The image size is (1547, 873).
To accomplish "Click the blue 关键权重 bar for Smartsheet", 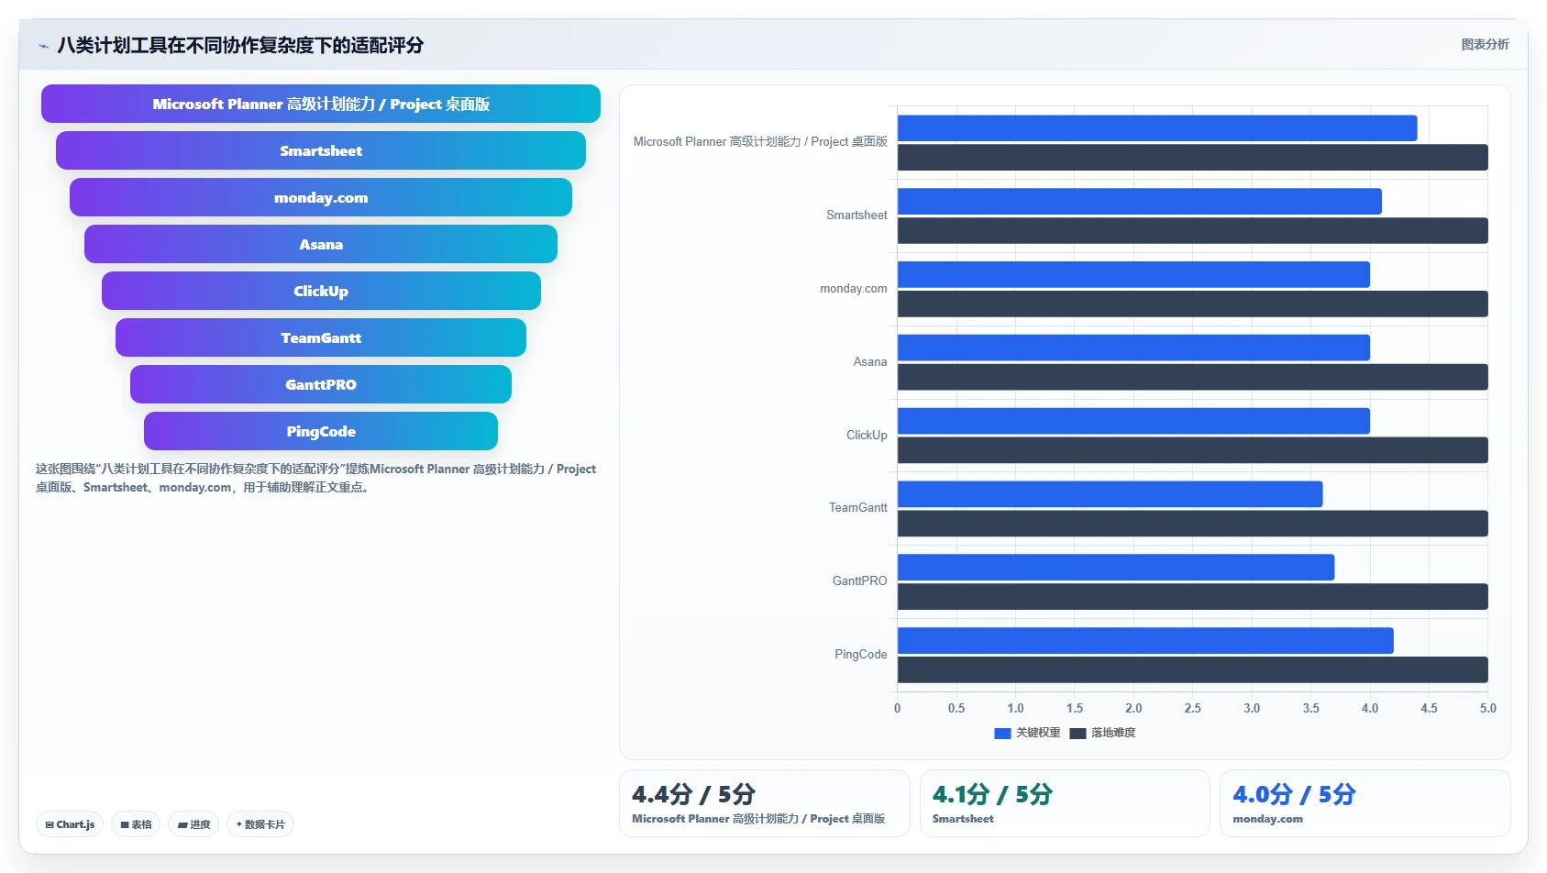I will tap(1140, 202).
